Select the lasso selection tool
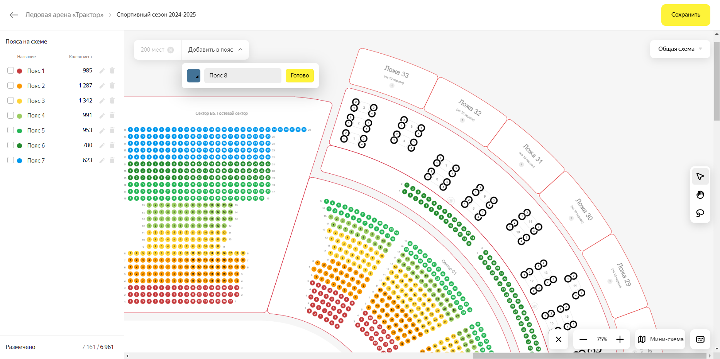This screenshot has height=359, width=720. tap(700, 213)
